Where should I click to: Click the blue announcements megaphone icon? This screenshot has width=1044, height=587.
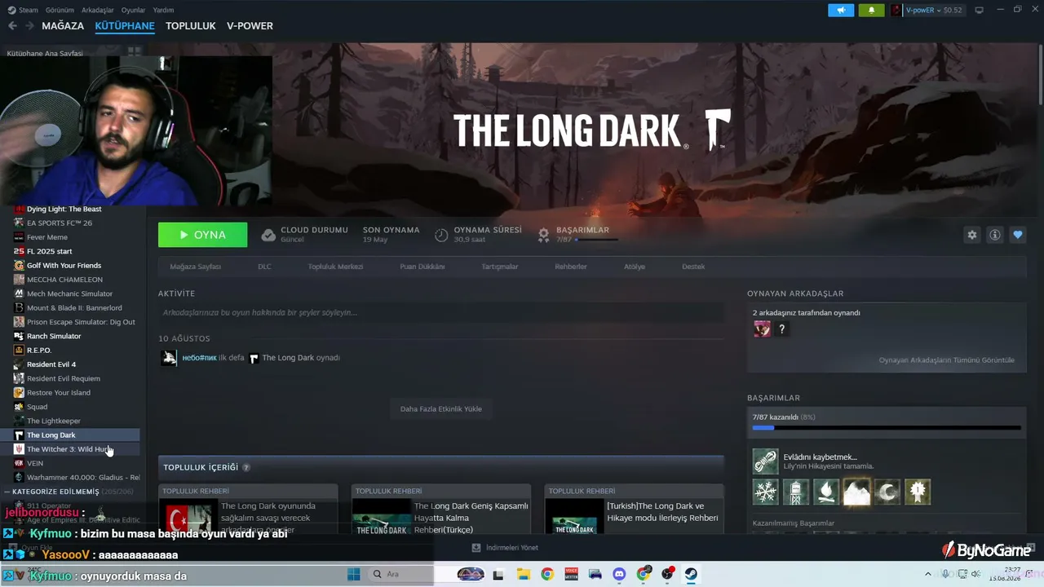tap(841, 10)
